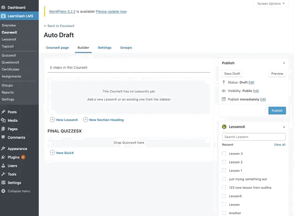Switch to the CourseX page tab
294x216 pixels.
click(57, 48)
